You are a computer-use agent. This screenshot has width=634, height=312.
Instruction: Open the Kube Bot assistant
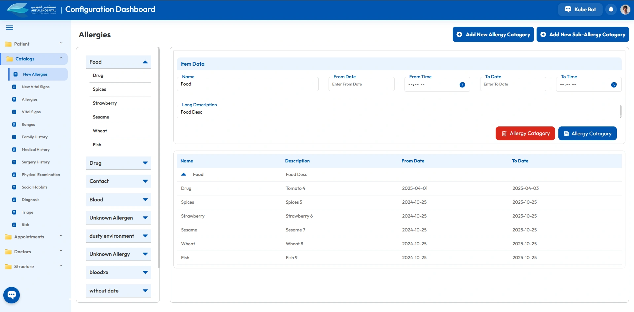click(x=580, y=10)
